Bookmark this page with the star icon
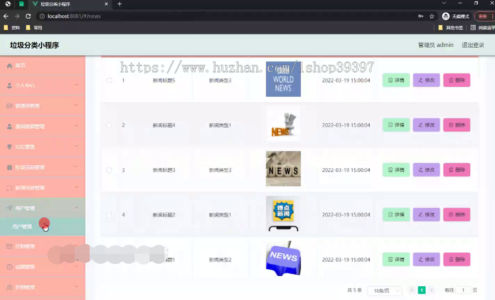Viewport: 495px width, 300px height. [x=432, y=16]
